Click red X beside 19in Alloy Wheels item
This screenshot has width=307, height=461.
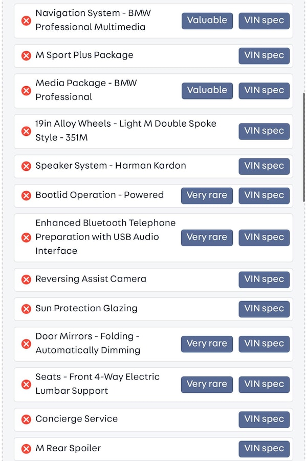(26, 131)
